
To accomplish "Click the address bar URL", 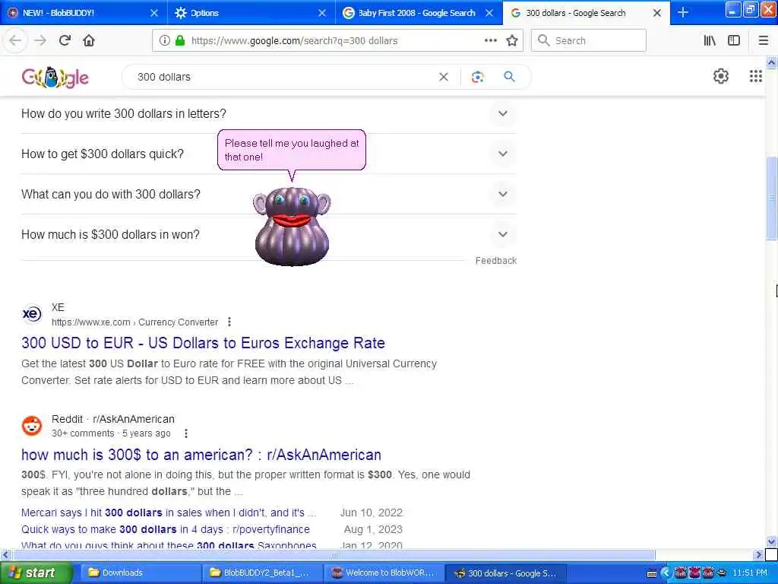I will [294, 41].
